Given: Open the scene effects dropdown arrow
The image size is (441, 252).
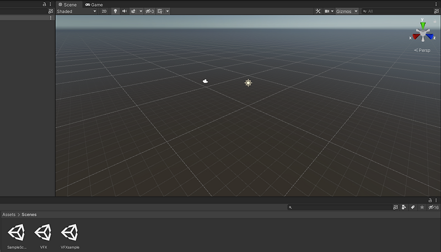Looking at the screenshot, I should tap(141, 11).
